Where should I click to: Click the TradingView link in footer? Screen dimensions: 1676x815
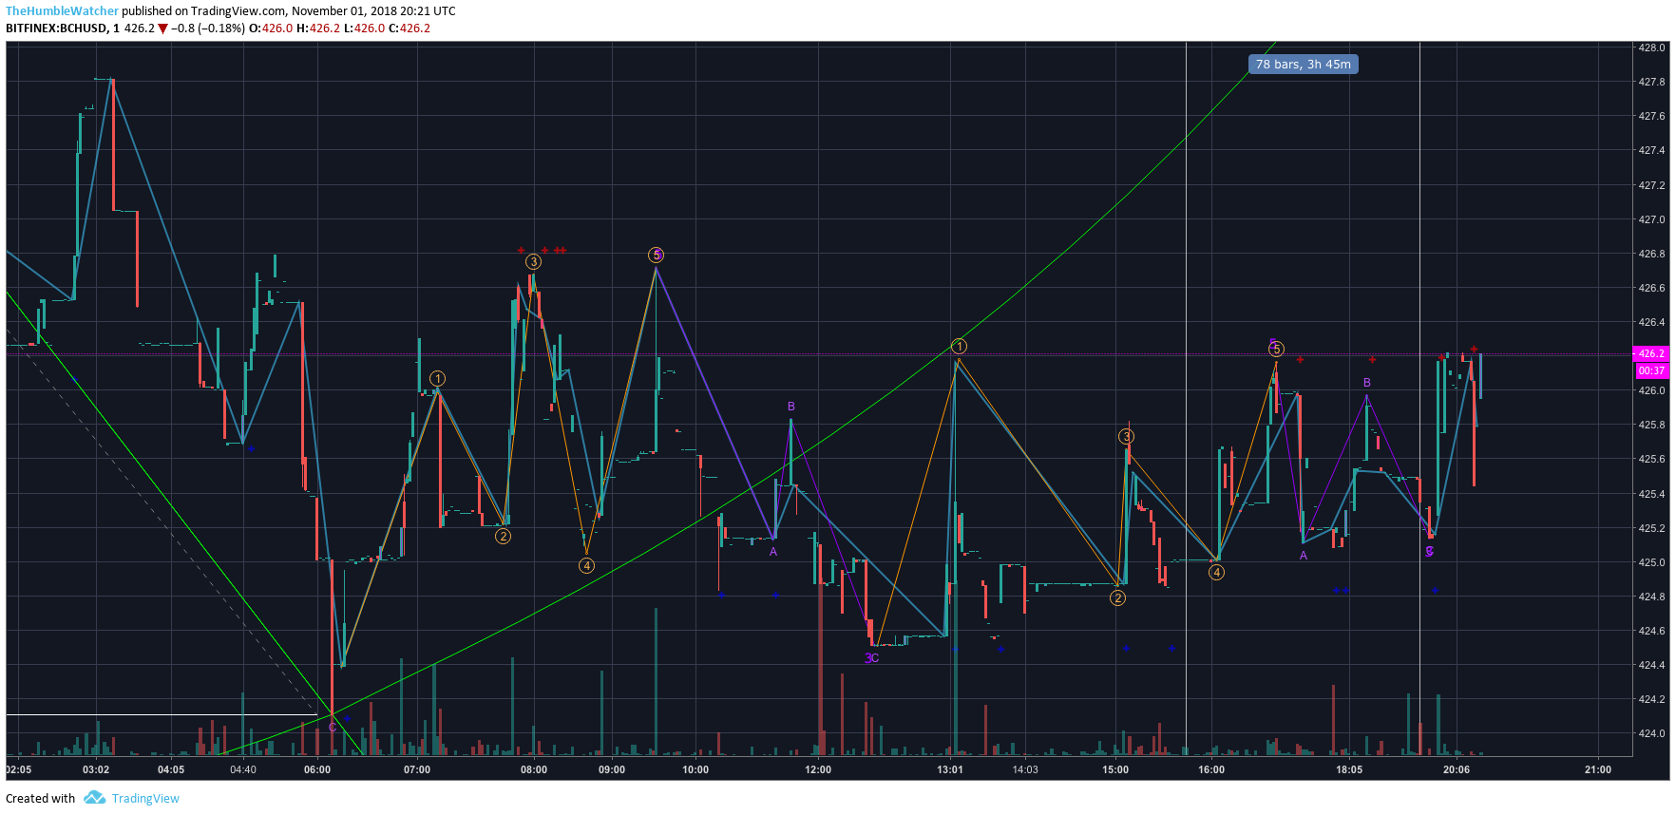145,799
